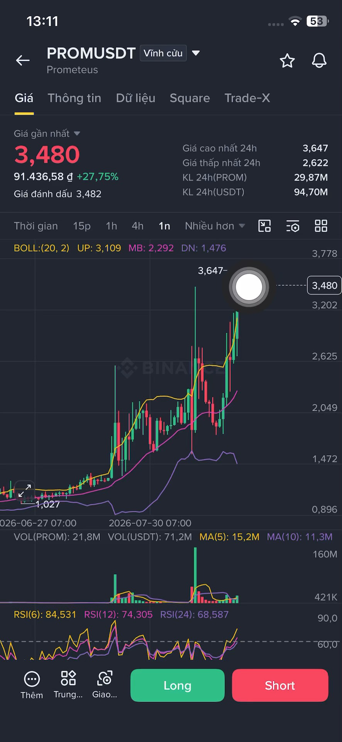
Task: Open price alert bell icon
Action: [319, 61]
